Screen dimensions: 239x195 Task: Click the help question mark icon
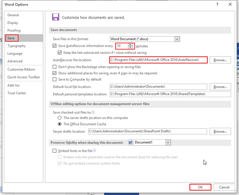pyautogui.click(x=217, y=4)
